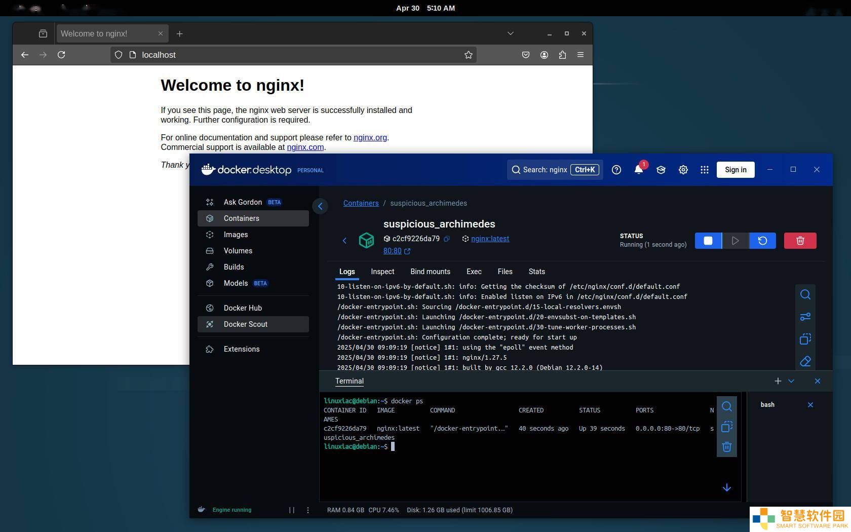The width and height of the screenshot is (851, 532).
Task: Open Docker Desktop help menu
Action: click(x=616, y=170)
